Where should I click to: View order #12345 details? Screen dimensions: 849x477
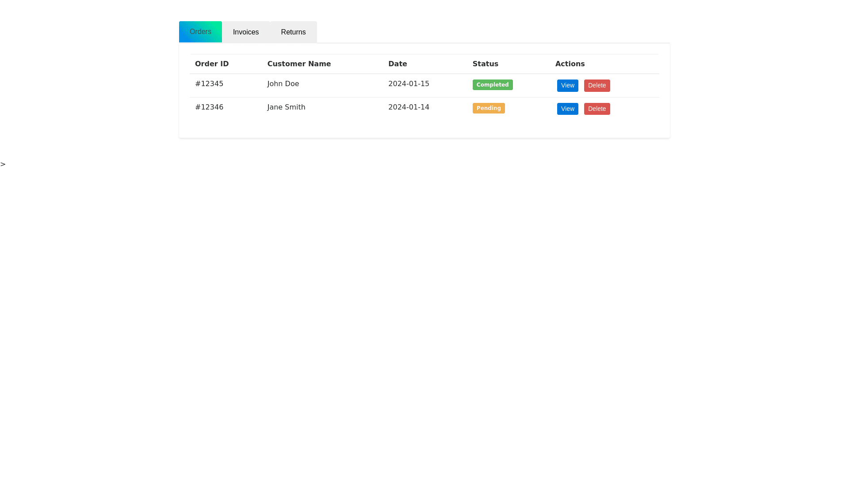coord(567,86)
